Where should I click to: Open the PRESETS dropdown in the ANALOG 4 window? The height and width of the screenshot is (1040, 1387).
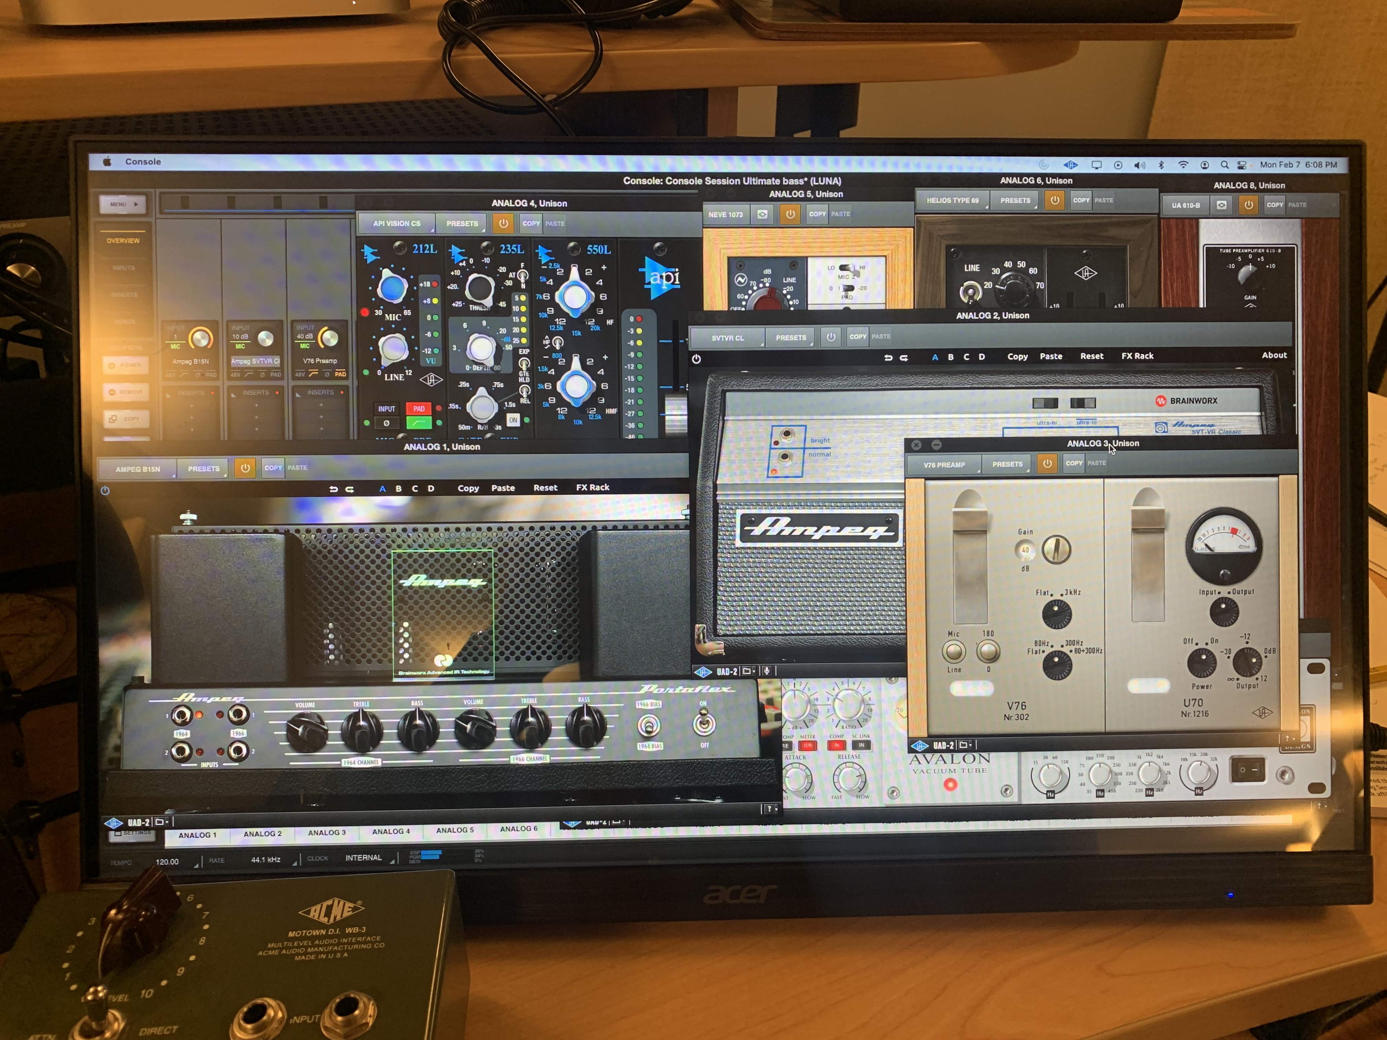tap(462, 224)
